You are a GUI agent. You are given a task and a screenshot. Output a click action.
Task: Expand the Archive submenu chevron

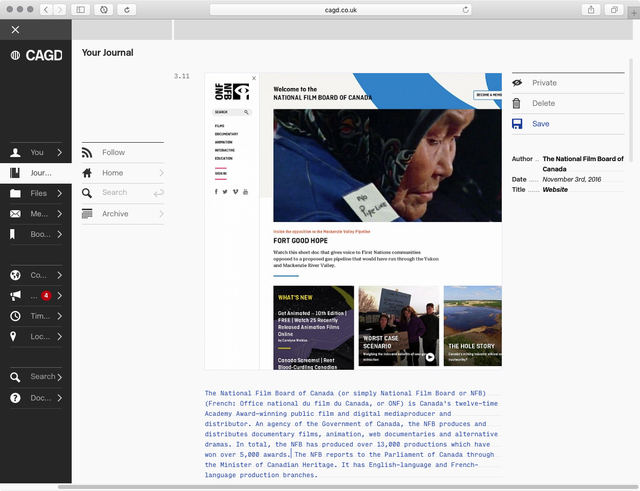pos(161,214)
